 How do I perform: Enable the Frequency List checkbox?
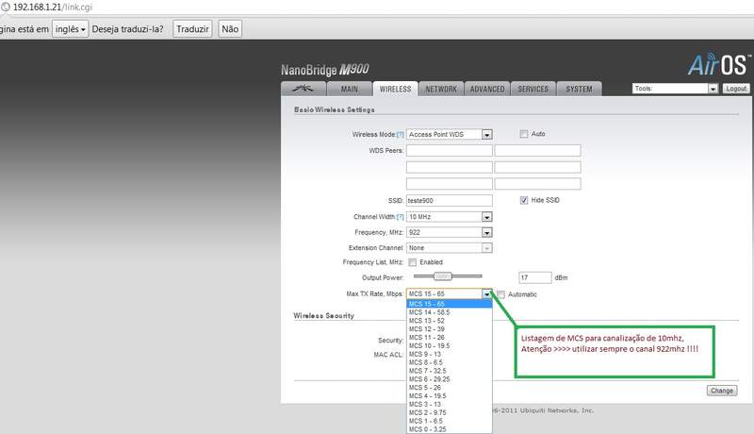[x=412, y=262]
